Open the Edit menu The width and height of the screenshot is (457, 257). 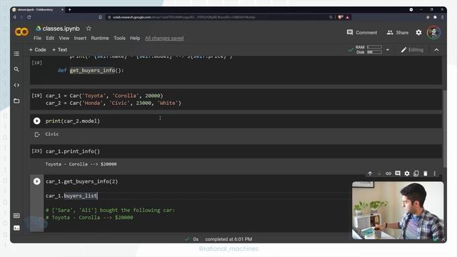click(50, 38)
